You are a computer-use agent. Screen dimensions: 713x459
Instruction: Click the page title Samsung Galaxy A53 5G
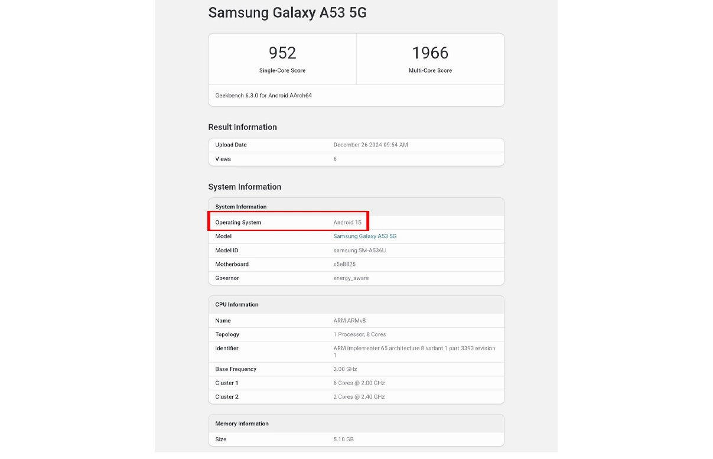287,12
